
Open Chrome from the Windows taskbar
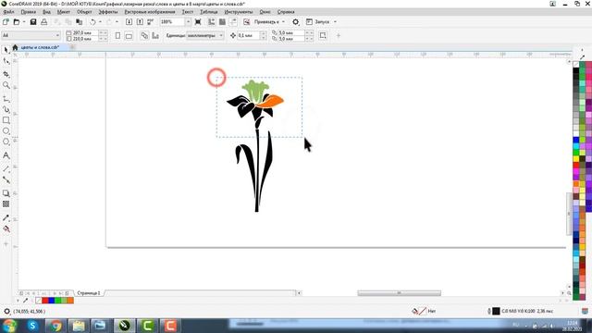coord(55,326)
